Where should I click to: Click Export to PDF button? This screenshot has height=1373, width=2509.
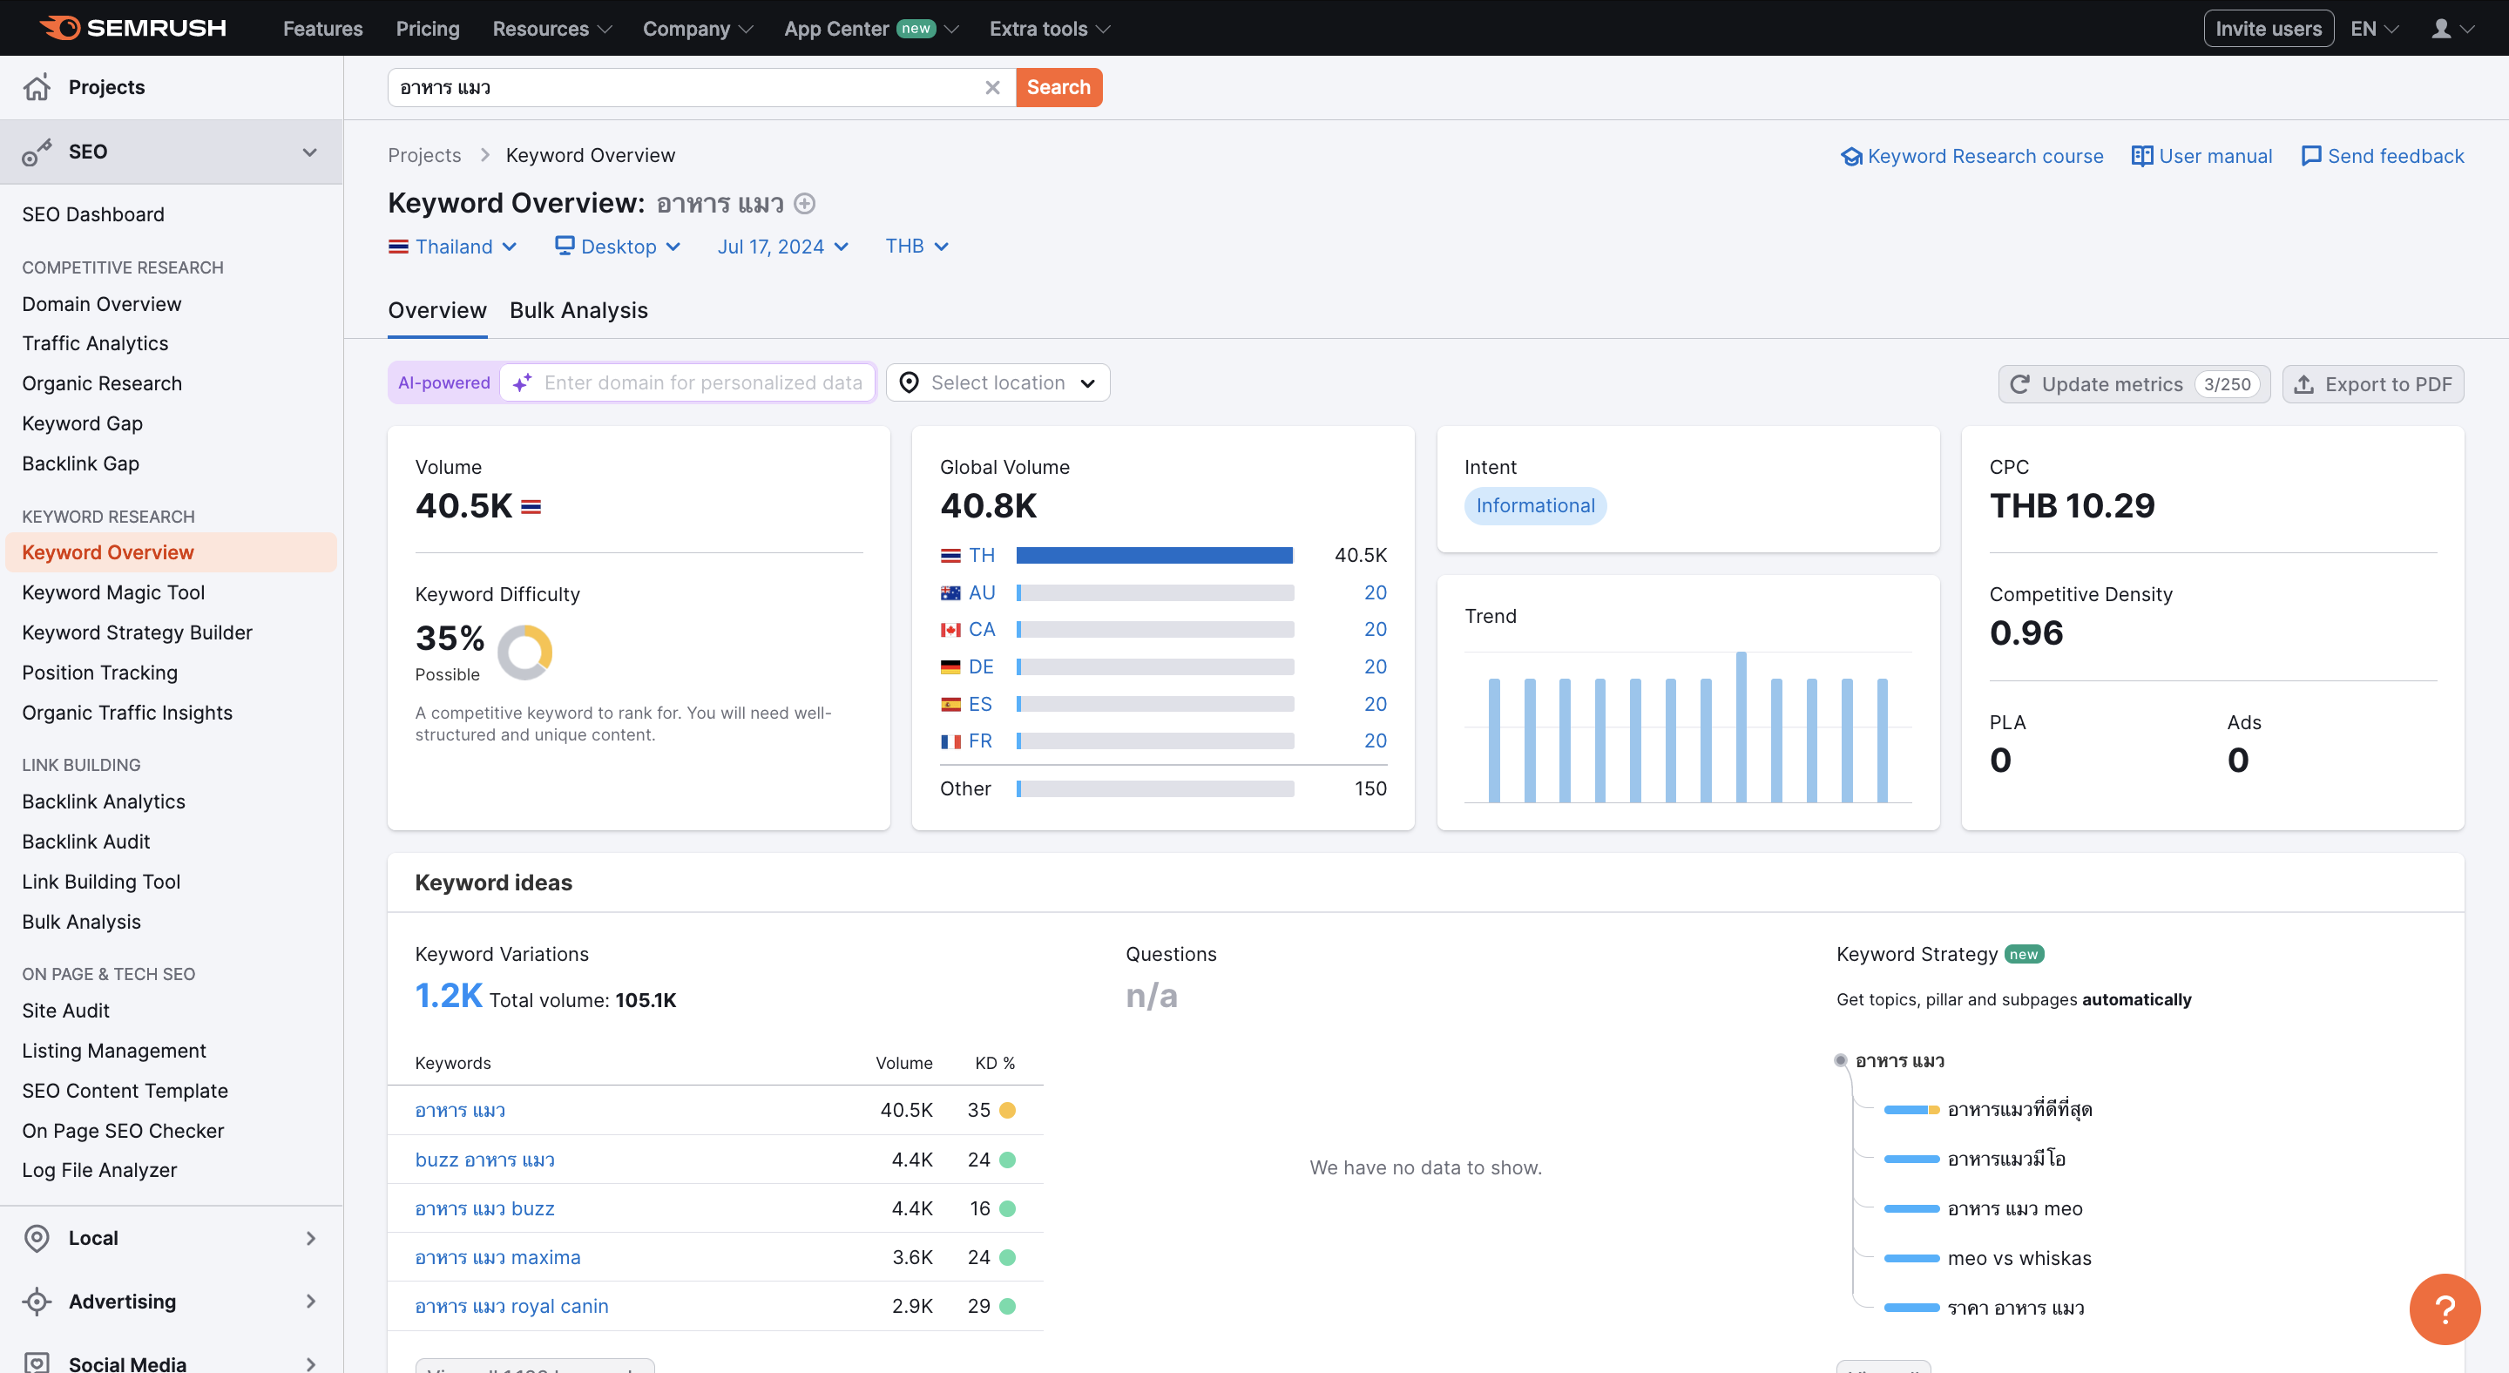pyautogui.click(x=2372, y=383)
